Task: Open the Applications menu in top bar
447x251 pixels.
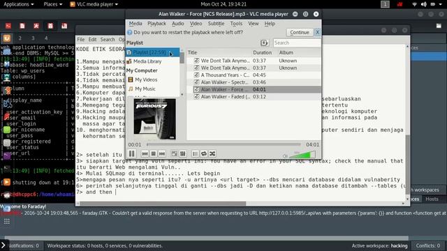Action: (19, 4)
